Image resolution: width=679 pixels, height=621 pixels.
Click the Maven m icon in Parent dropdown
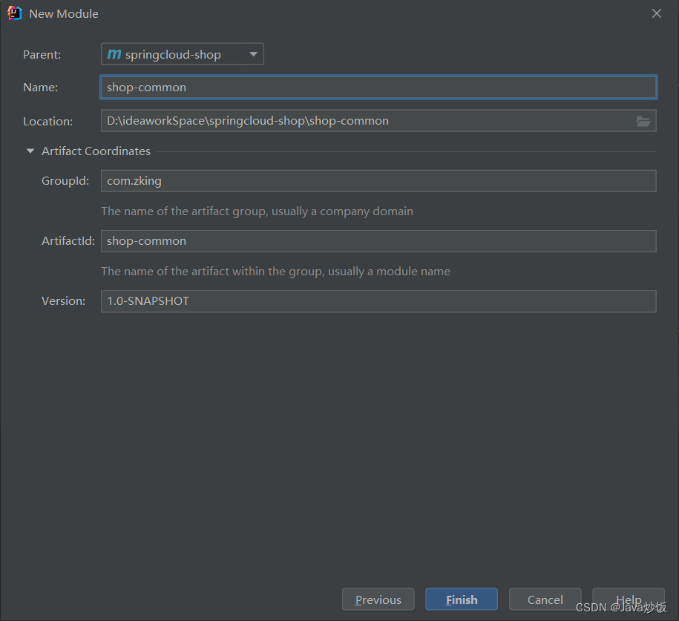pyautogui.click(x=114, y=54)
